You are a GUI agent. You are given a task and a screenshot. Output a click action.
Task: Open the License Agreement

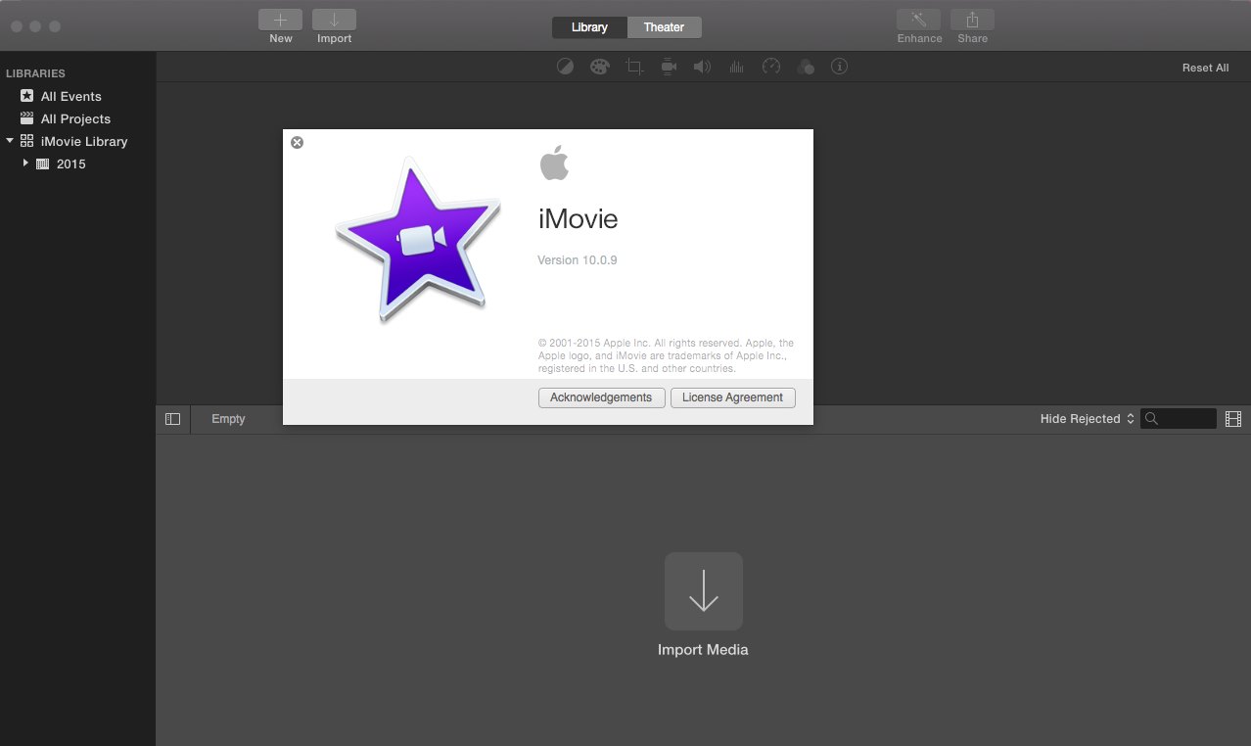[732, 397]
